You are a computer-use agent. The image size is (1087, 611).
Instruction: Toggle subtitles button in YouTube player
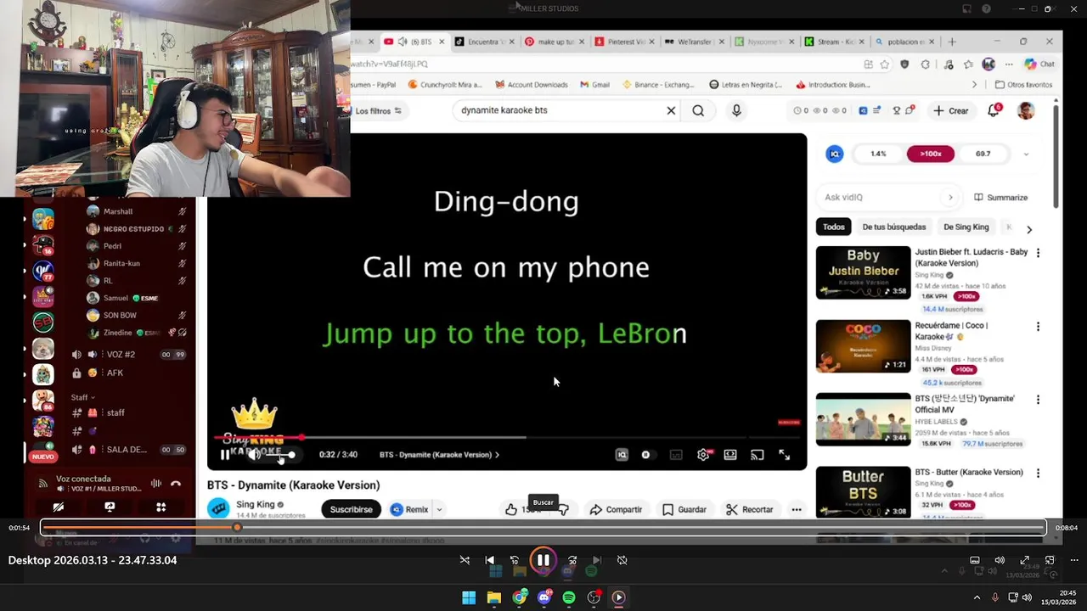click(676, 455)
